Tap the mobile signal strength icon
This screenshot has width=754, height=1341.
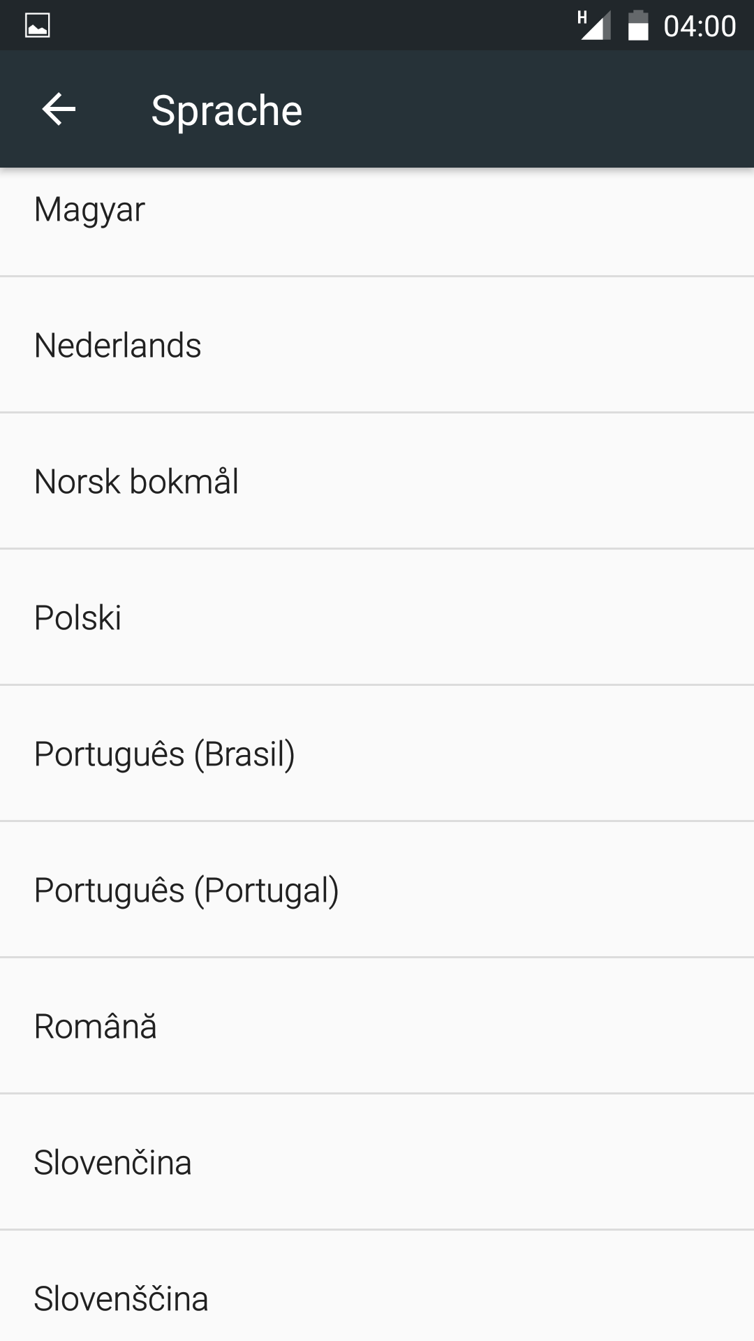tap(593, 26)
